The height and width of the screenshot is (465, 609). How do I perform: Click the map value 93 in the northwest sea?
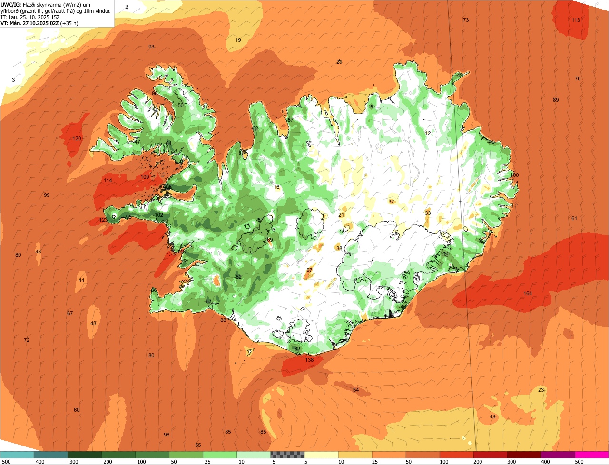pyautogui.click(x=151, y=47)
